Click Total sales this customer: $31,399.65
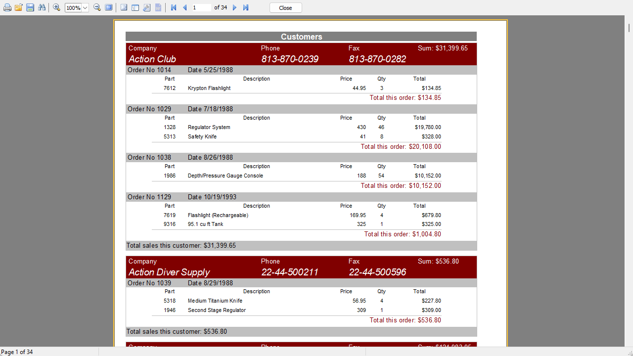Image resolution: width=633 pixels, height=356 pixels. point(181,245)
